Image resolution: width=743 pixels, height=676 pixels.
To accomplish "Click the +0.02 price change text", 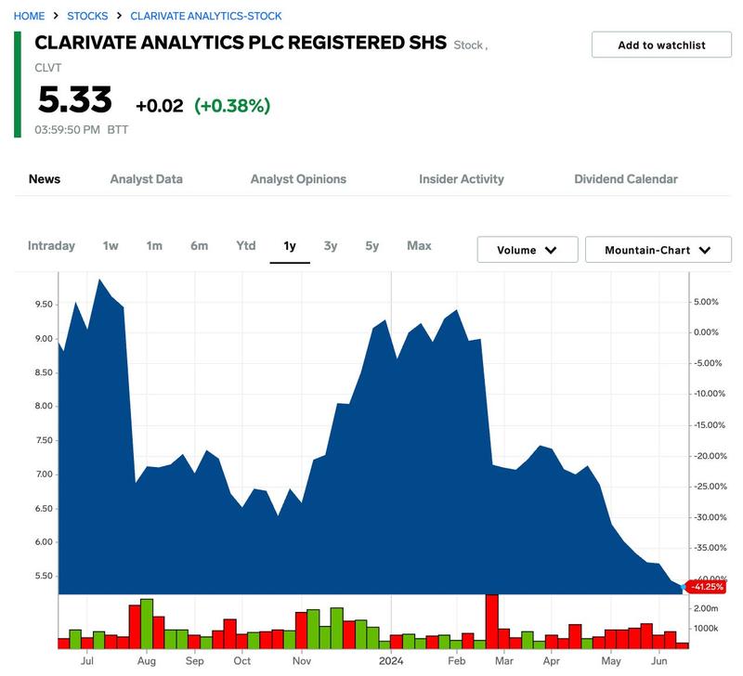I will point(159,106).
